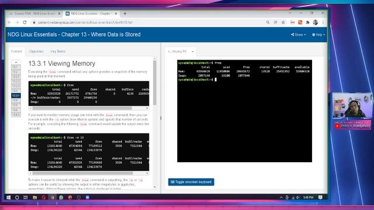Open the zoom magnifier icon in the address bar

coord(268,22)
